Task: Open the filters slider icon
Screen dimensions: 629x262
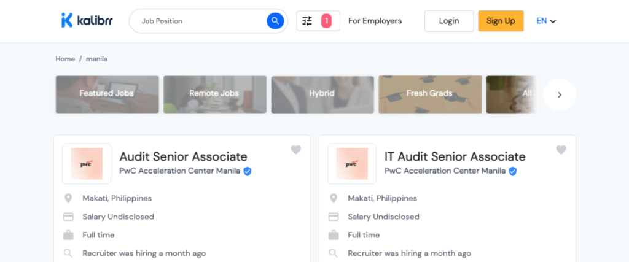Action: [x=308, y=21]
